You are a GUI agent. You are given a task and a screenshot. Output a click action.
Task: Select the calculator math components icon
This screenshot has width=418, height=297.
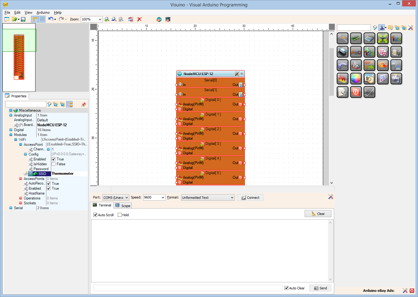pyautogui.click(x=369, y=38)
